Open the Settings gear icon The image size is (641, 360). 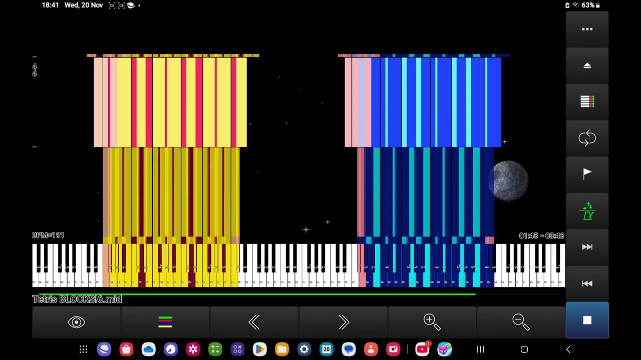[x=304, y=349]
